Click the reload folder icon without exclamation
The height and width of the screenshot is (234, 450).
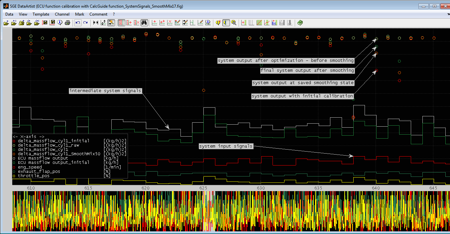click(x=29, y=23)
